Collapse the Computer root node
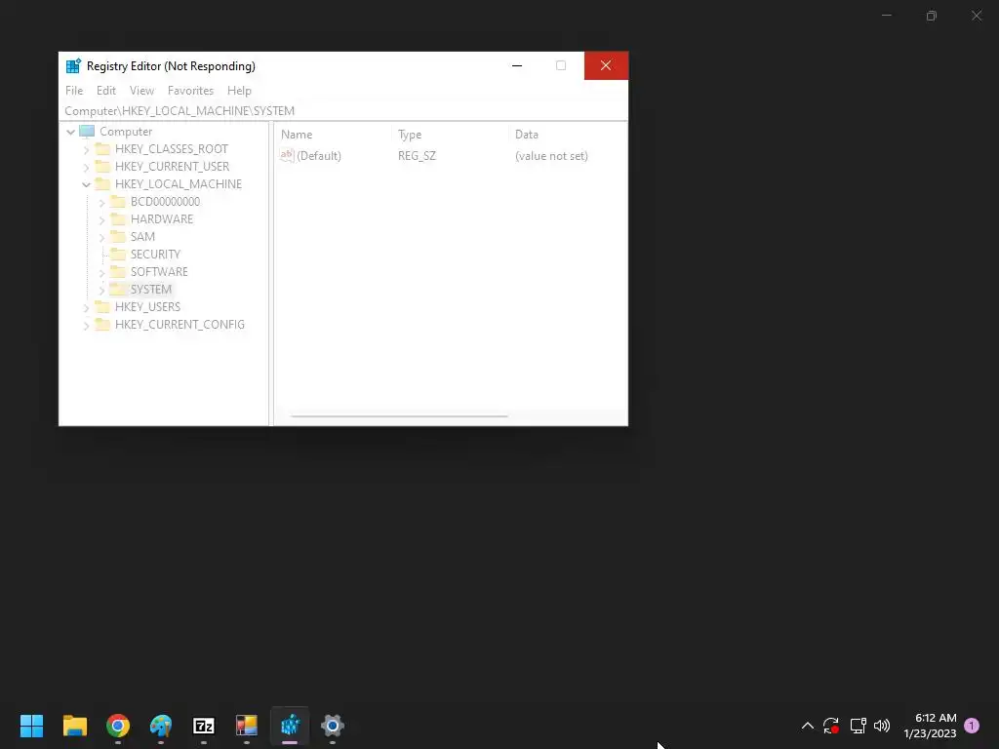 coord(70,132)
